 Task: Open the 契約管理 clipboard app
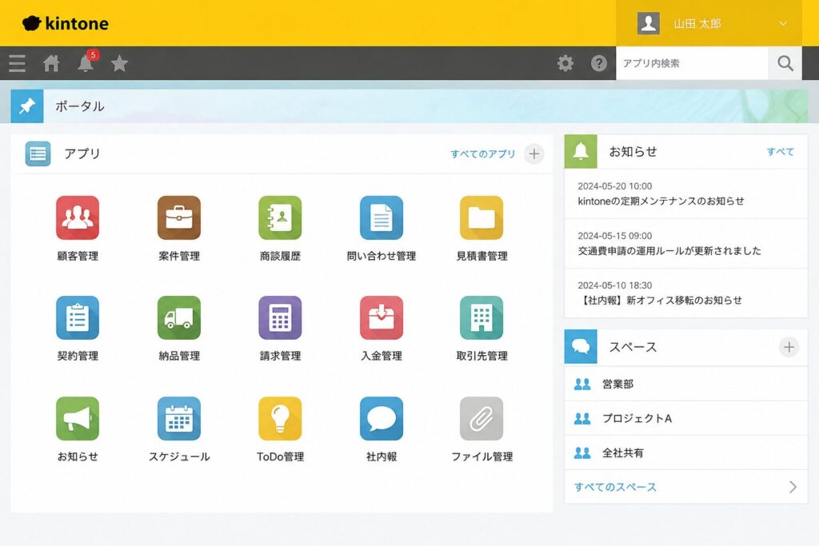(78, 318)
